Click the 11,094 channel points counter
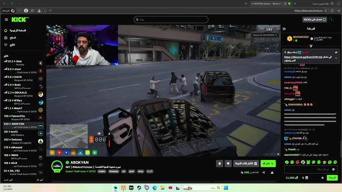 292,178
